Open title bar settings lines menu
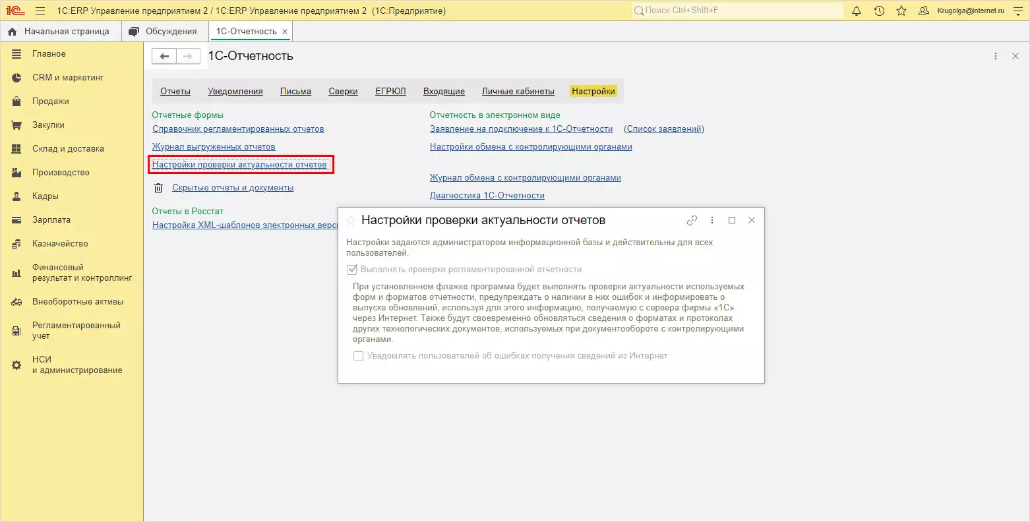The height and width of the screenshot is (522, 1030). click(1018, 11)
